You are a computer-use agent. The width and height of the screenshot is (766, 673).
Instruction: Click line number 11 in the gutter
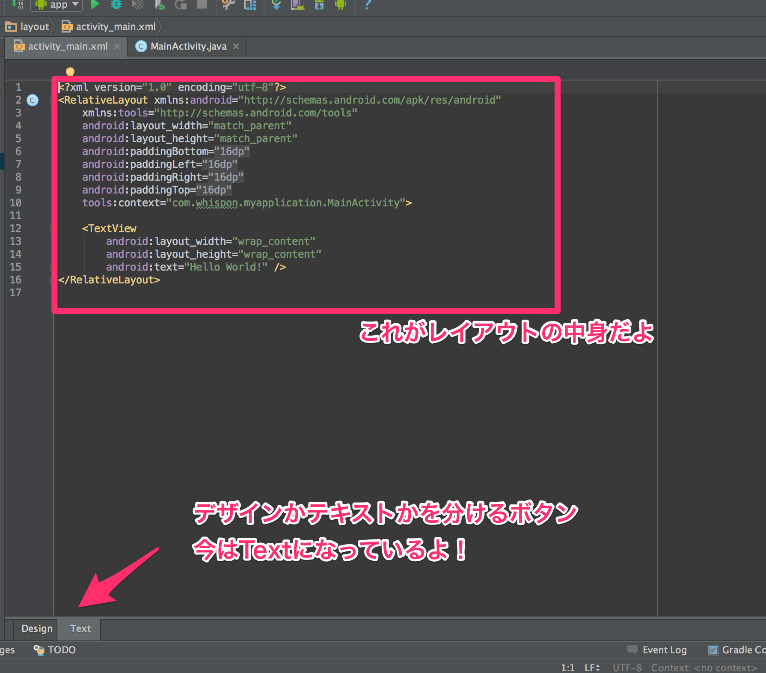15,216
